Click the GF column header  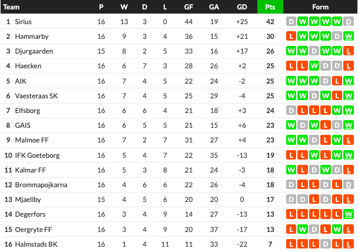[188, 7]
